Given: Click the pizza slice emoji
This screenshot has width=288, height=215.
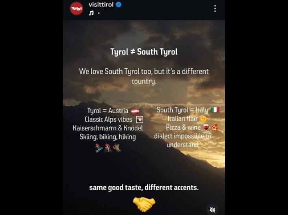Looking at the screenshot, I should 215,128.
